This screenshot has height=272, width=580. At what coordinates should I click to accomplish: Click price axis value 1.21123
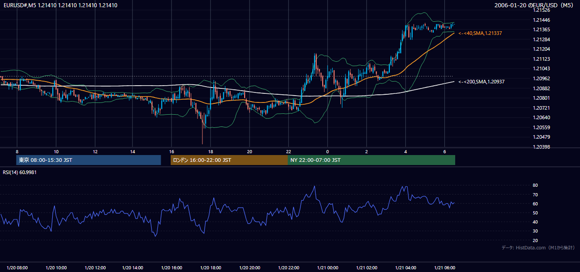click(542, 59)
